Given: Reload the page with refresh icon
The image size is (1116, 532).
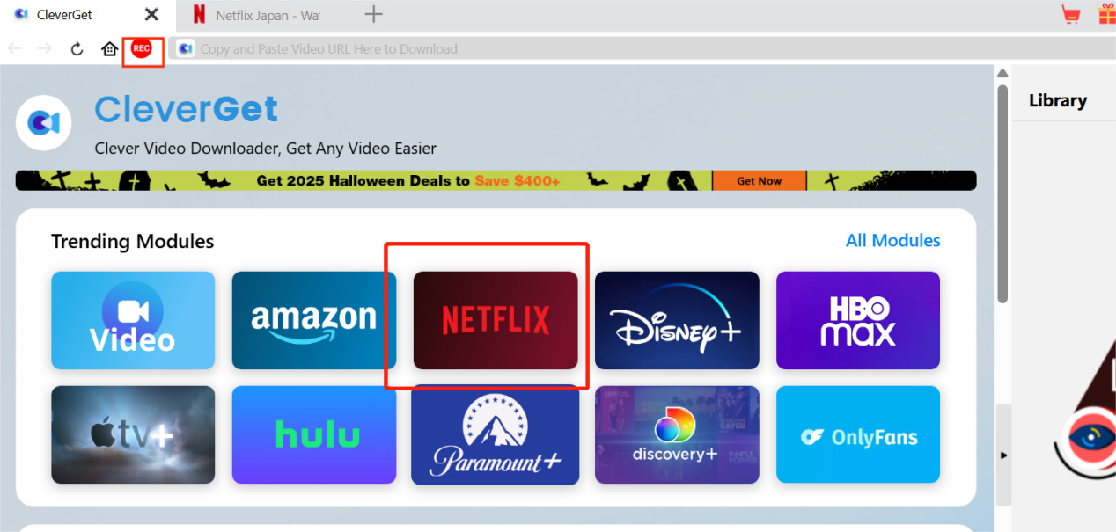Looking at the screenshot, I should tap(77, 49).
